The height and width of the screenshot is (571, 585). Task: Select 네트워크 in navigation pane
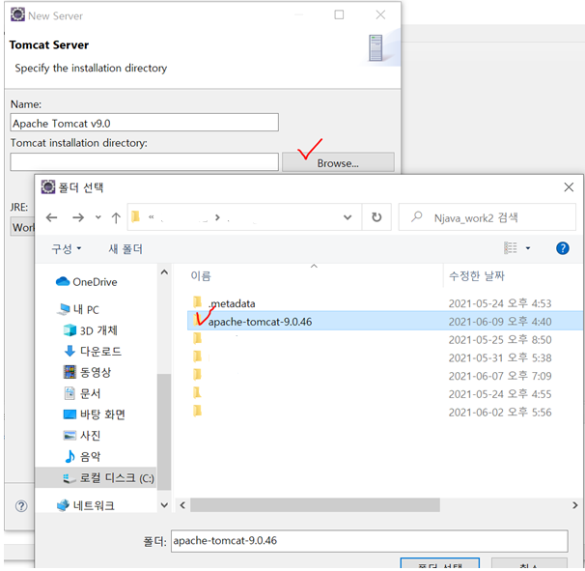point(86,505)
